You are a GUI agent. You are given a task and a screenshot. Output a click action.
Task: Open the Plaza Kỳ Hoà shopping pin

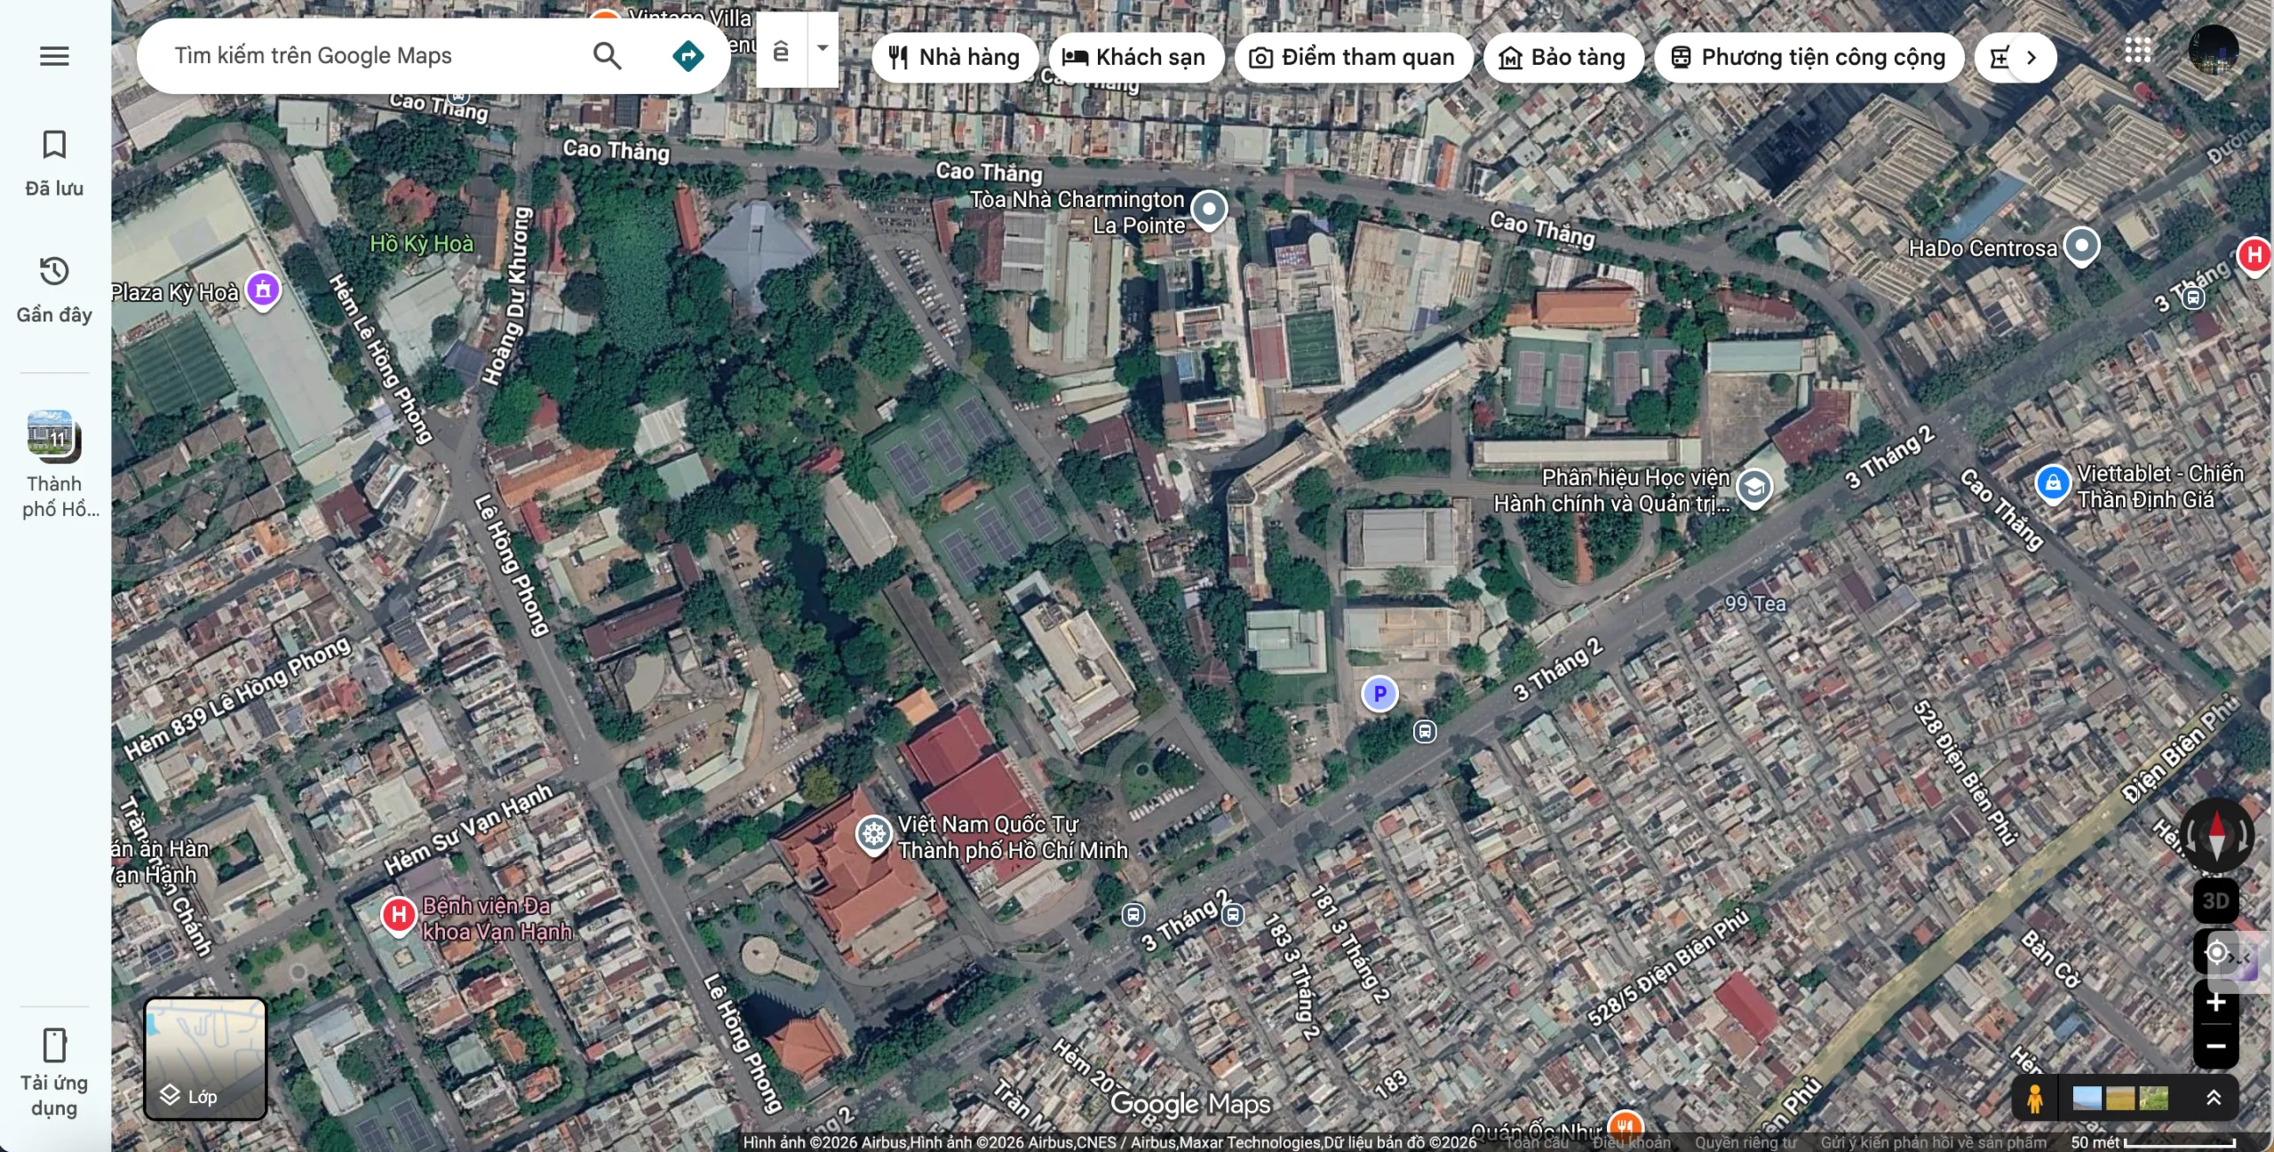263,290
